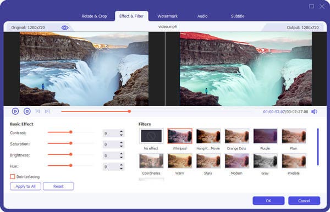Open the Watermark tab
The image size is (330, 212).
(168, 16)
